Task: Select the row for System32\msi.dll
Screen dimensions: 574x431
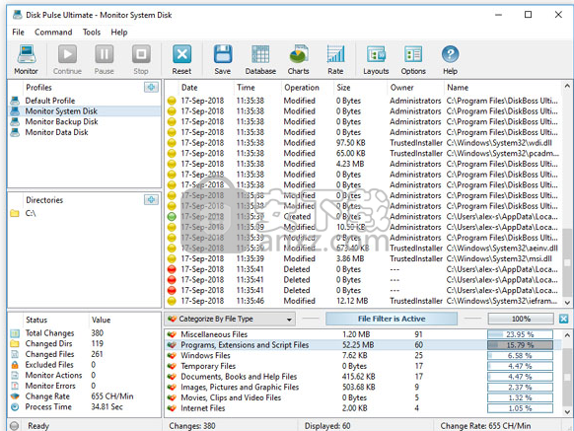Action: (363, 258)
